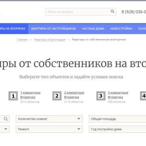Open the Общая площадь dropdown
The height and width of the screenshot is (146, 146).
click(117, 119)
